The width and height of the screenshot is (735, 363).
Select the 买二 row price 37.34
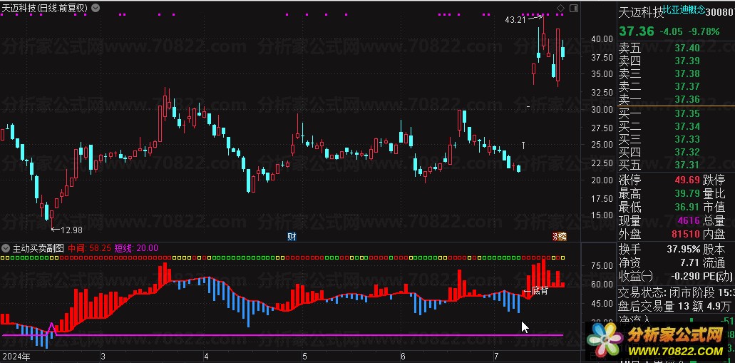[x=687, y=126]
